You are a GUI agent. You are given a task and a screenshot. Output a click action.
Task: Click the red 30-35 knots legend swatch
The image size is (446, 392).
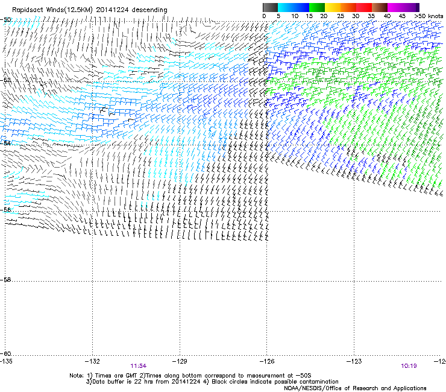pyautogui.click(x=364, y=7)
